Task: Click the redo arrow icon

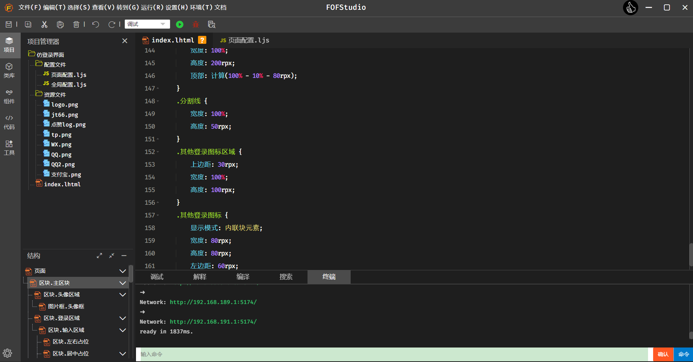Action: [112, 24]
